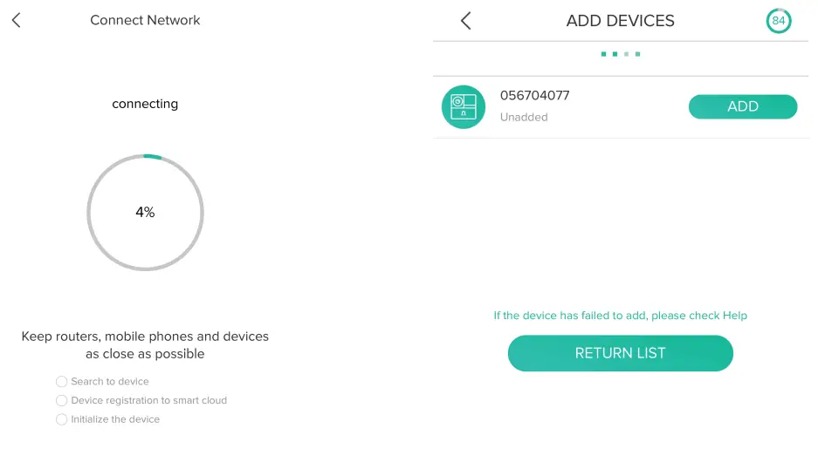Tap the Unadded status label
Viewport: 818px width, 449px height.
coord(524,118)
